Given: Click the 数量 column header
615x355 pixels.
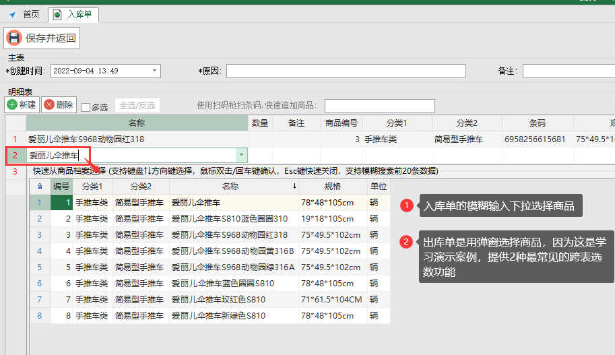Looking at the screenshot, I should pyautogui.click(x=260, y=123).
